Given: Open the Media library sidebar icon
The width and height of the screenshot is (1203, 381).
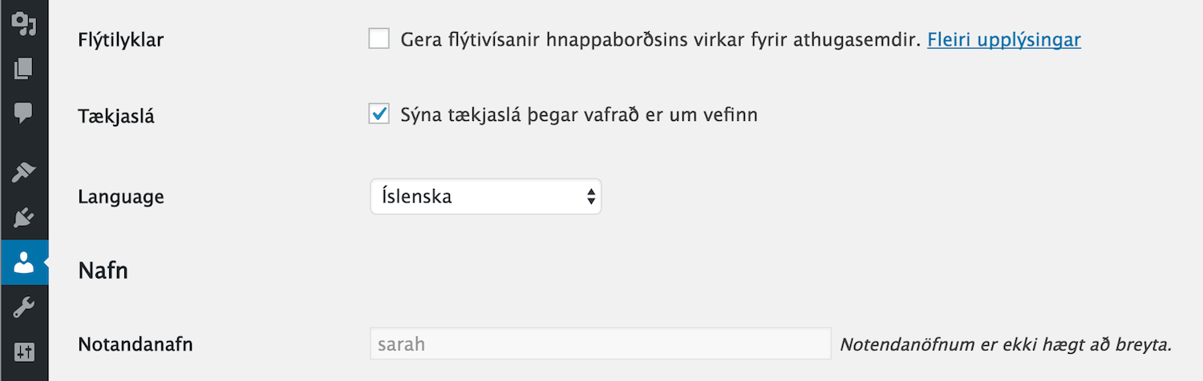Looking at the screenshot, I should [x=24, y=23].
